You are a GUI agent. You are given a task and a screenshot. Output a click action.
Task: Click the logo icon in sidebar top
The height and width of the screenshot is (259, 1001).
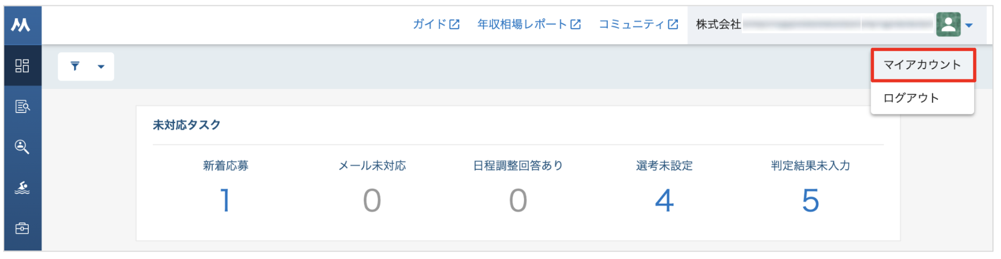pos(21,25)
